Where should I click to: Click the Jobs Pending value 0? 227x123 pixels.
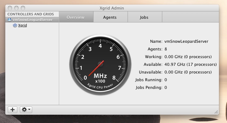click(x=166, y=88)
